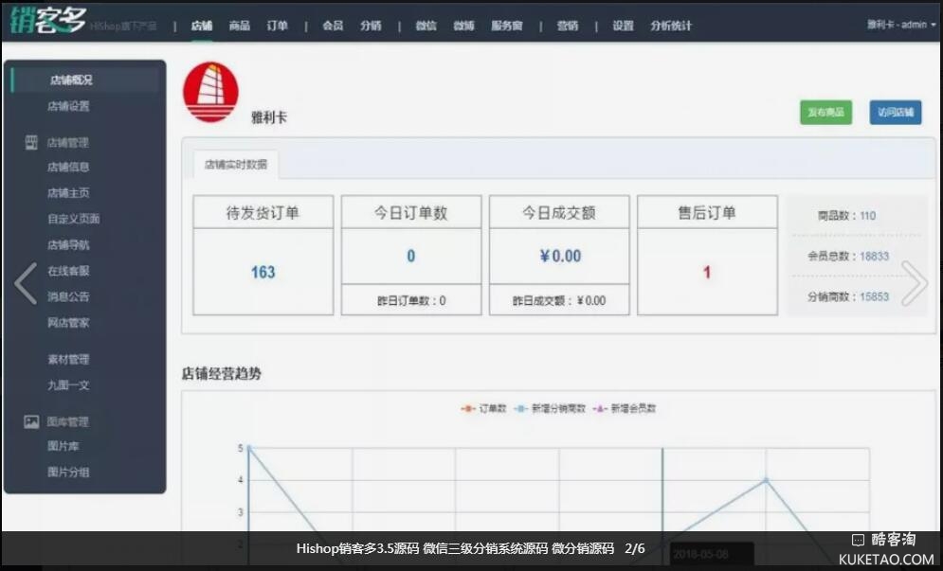Click the 图库管理 section header text
The width and height of the screenshot is (943, 571).
[x=68, y=422]
